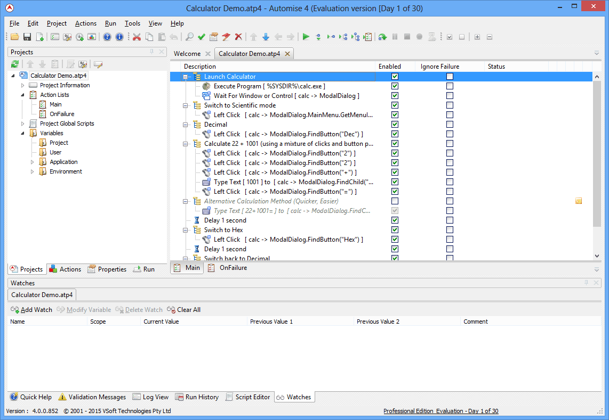Screen dimensions: 609x420
Task: Click the Add Watch button
Action: 31,309
